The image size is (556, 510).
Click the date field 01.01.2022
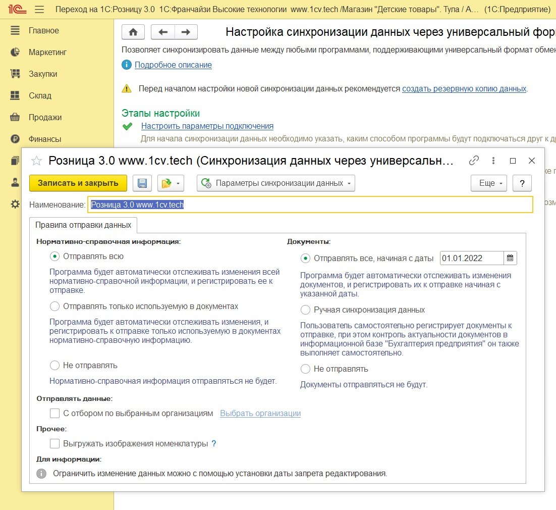[x=472, y=258]
